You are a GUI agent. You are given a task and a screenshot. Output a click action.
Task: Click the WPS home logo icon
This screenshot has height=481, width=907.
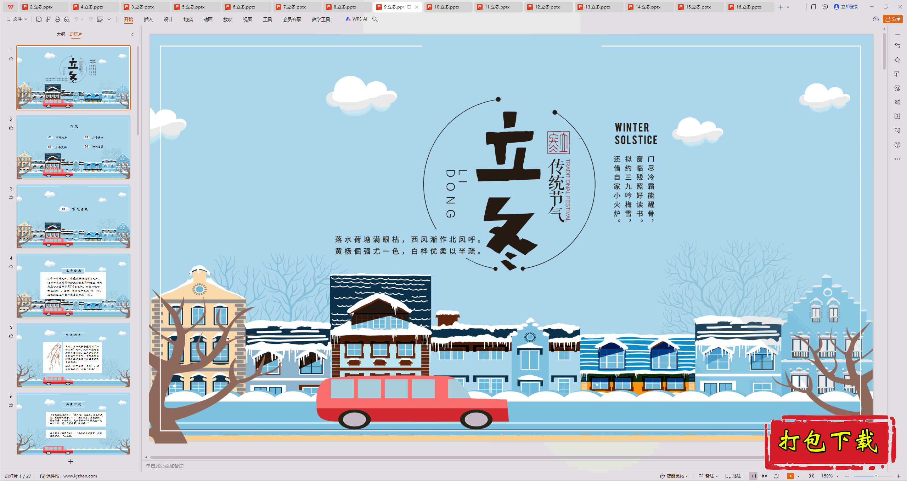tap(11, 7)
